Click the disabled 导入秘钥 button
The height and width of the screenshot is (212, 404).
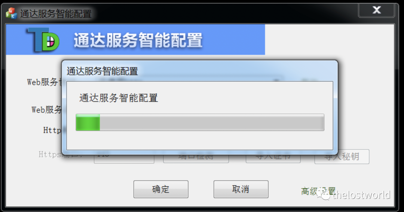342,157
